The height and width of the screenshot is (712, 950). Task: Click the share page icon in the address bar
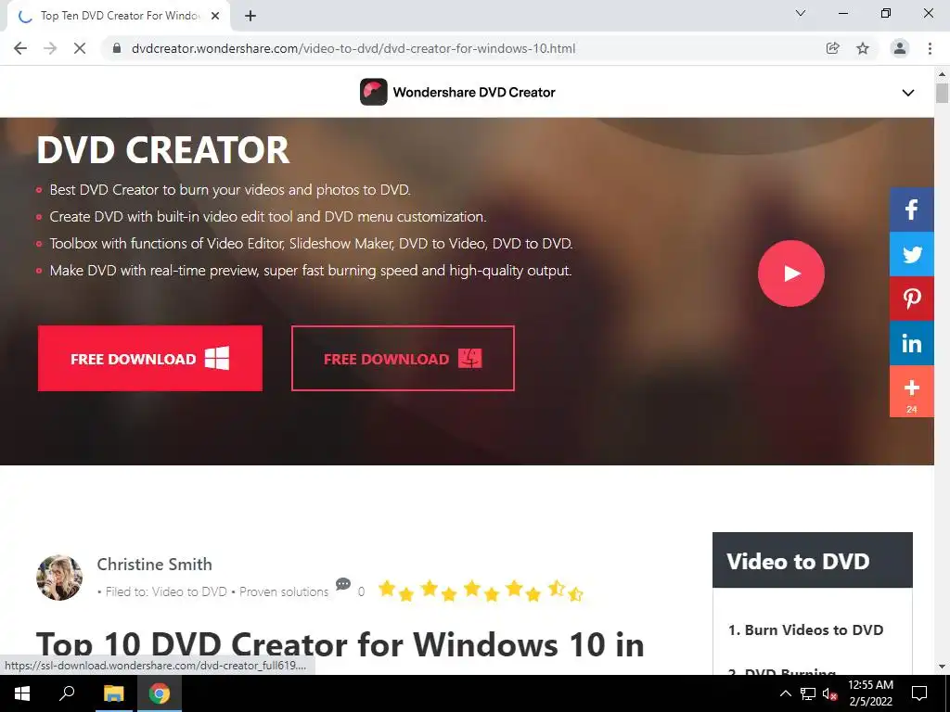pos(833,48)
